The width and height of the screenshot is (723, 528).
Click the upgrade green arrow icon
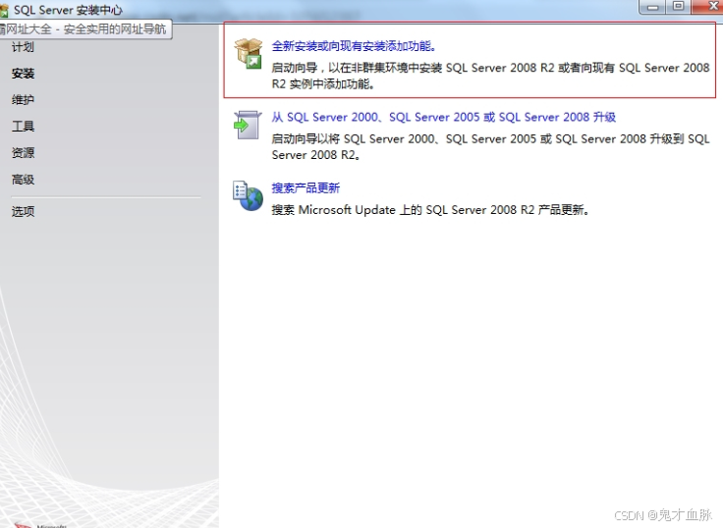[x=248, y=125]
